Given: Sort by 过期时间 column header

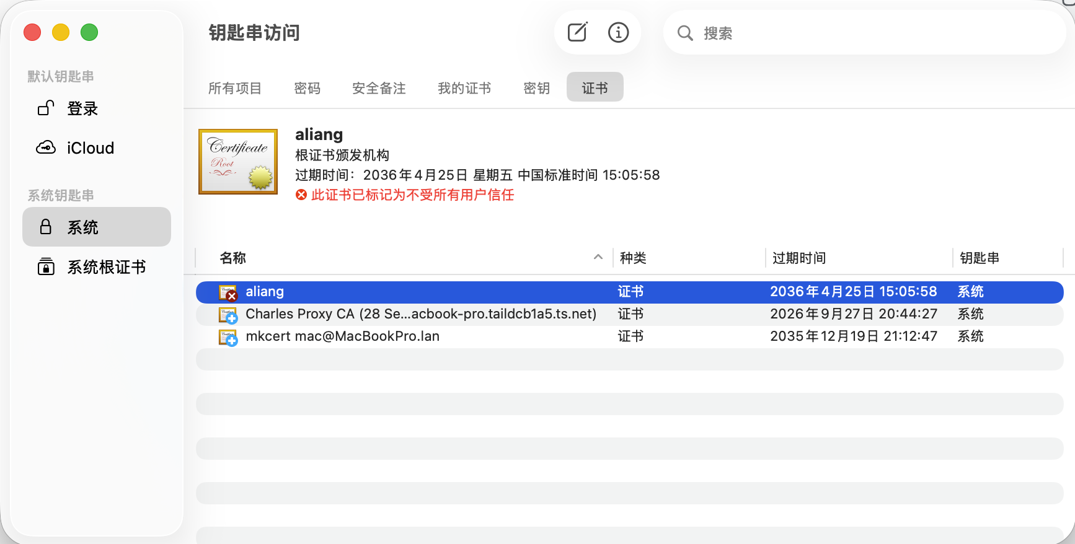Looking at the screenshot, I should tap(799, 258).
